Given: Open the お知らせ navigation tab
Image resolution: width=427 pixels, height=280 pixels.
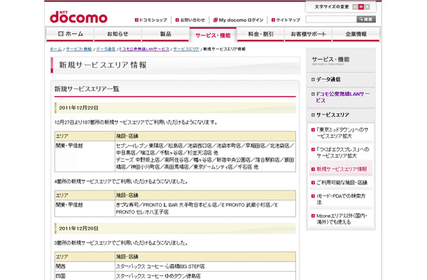Looking at the screenshot, I should pos(118,34).
